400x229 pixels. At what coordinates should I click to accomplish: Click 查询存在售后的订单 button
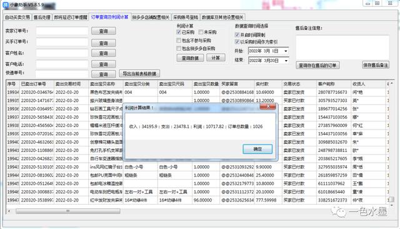(317, 65)
